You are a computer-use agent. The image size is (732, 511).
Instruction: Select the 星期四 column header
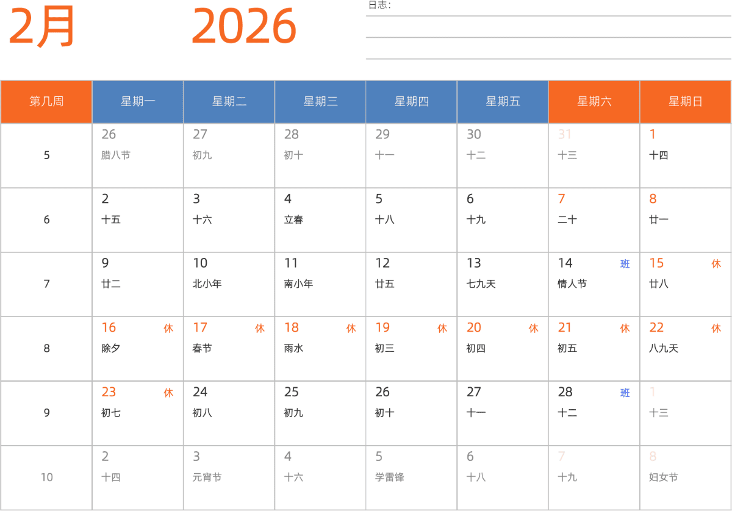click(x=412, y=102)
